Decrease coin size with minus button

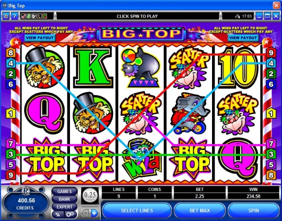click(x=85, y=213)
